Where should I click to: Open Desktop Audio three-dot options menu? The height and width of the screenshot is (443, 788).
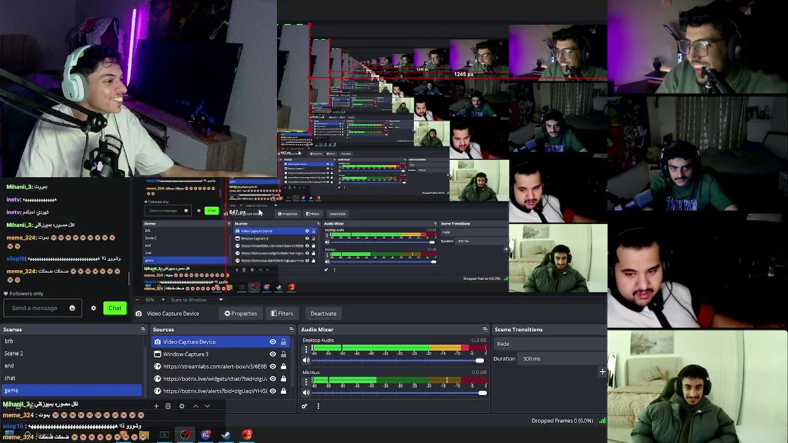[306, 349]
